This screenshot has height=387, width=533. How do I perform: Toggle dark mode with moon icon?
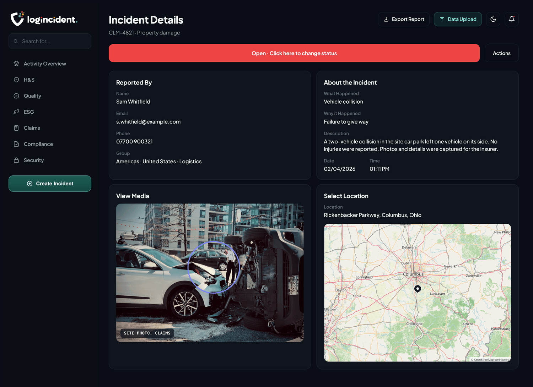coord(493,19)
